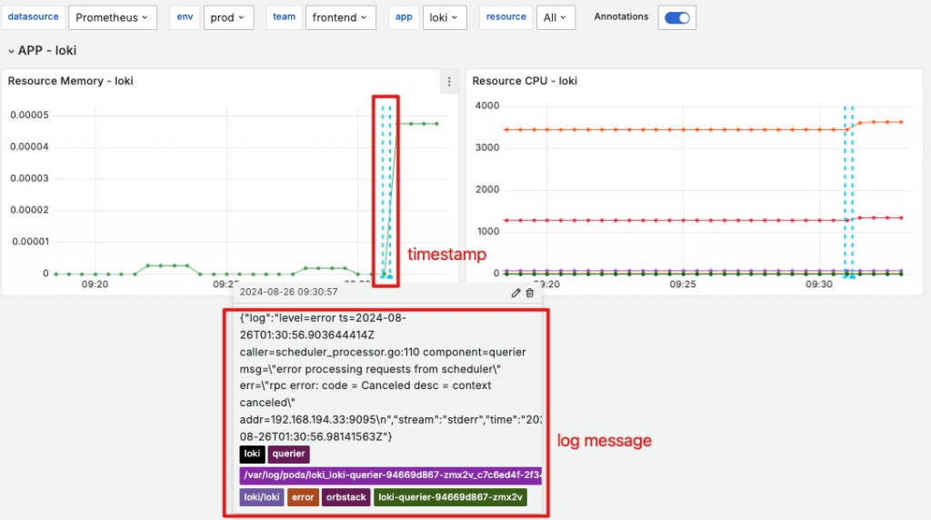Click the orange error tag
The height and width of the screenshot is (520, 931).
tap(303, 497)
